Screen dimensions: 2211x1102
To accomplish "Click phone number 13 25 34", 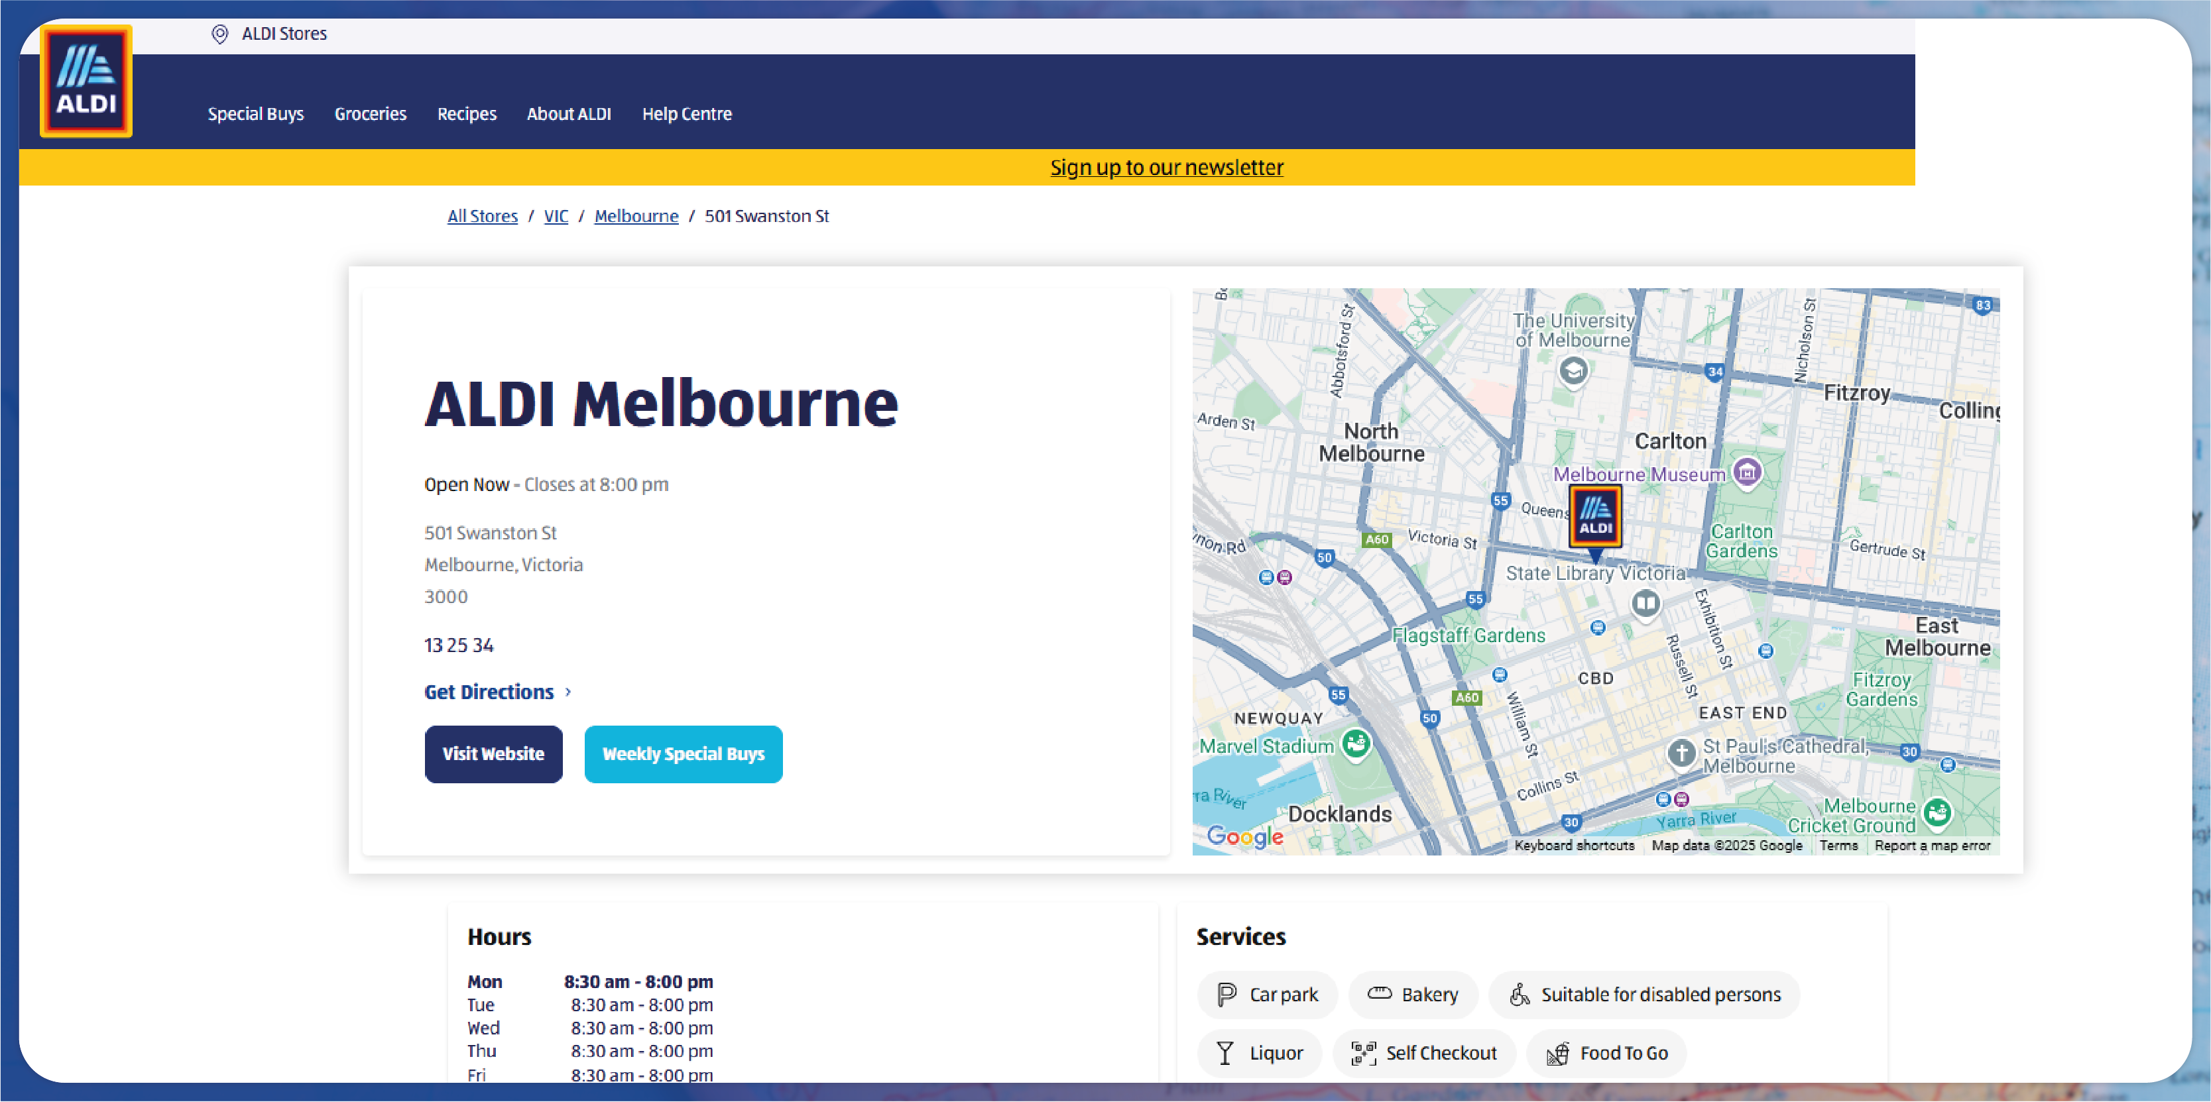I will (458, 646).
